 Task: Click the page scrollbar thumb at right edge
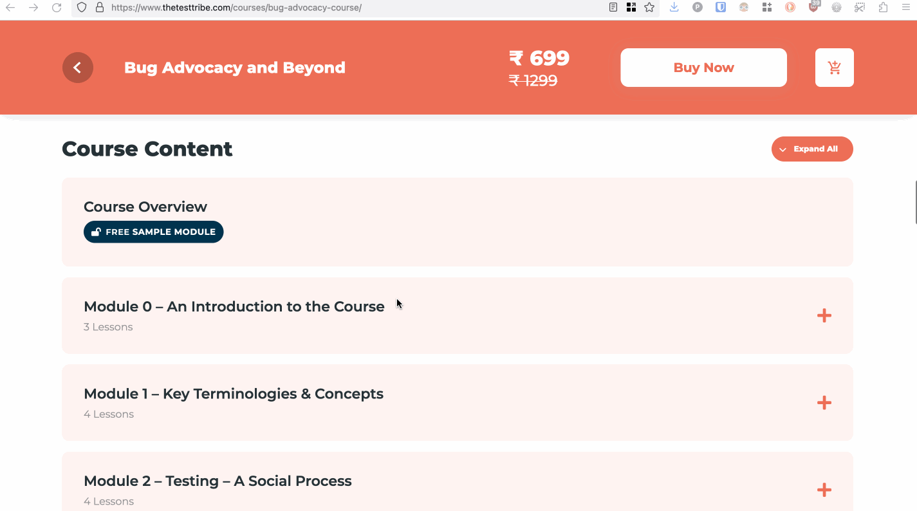coord(915,202)
